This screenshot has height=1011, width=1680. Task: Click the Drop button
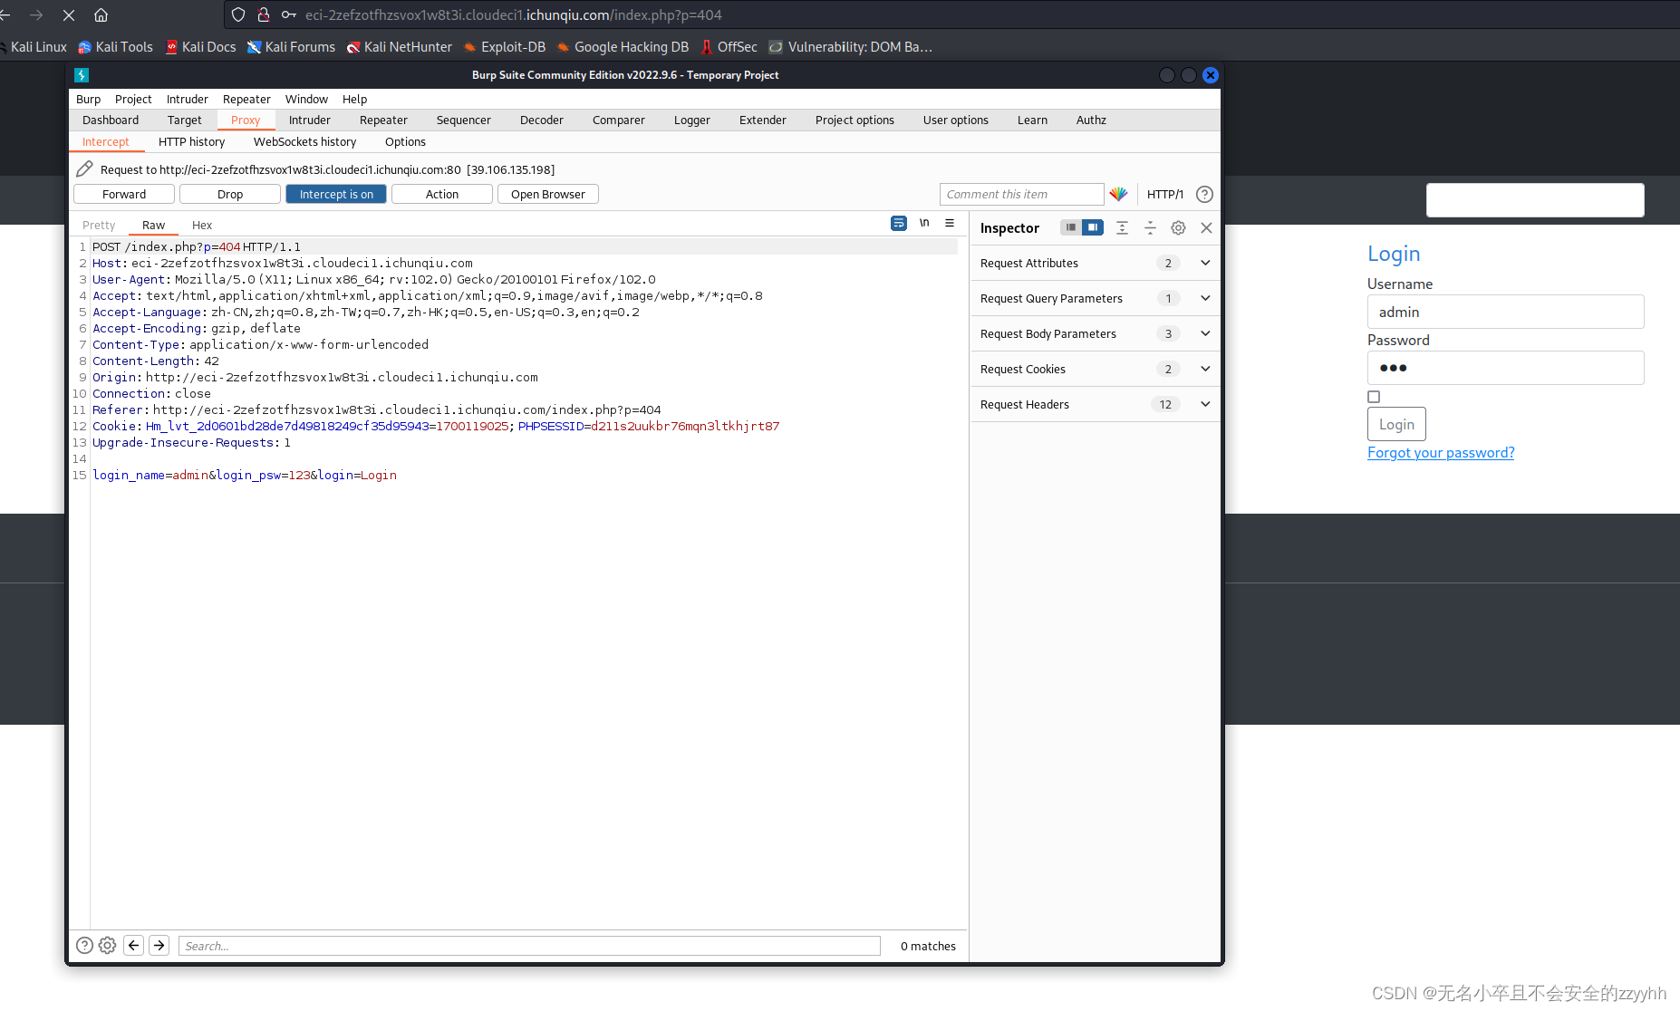(x=230, y=194)
